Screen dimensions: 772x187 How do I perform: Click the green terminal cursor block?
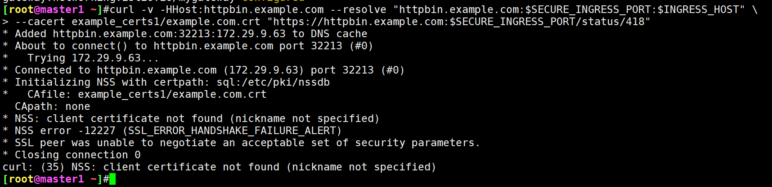pyautogui.click(x=112, y=179)
